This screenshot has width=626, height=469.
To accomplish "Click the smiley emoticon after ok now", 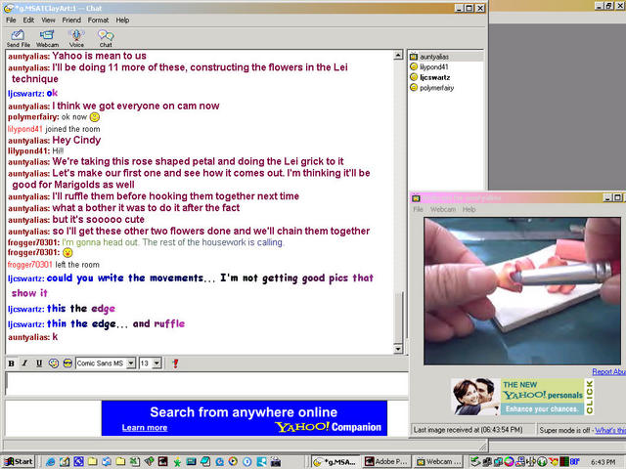I will [95, 117].
